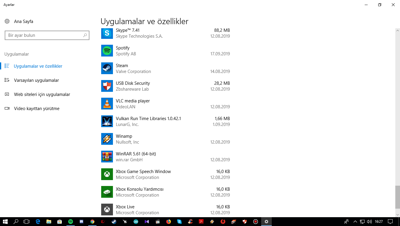
Task: Click the Xbox Konsolu Yardımcısı icon
Action: (x=107, y=192)
